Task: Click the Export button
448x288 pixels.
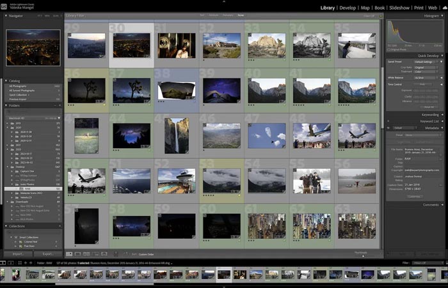Action: pos(48,254)
